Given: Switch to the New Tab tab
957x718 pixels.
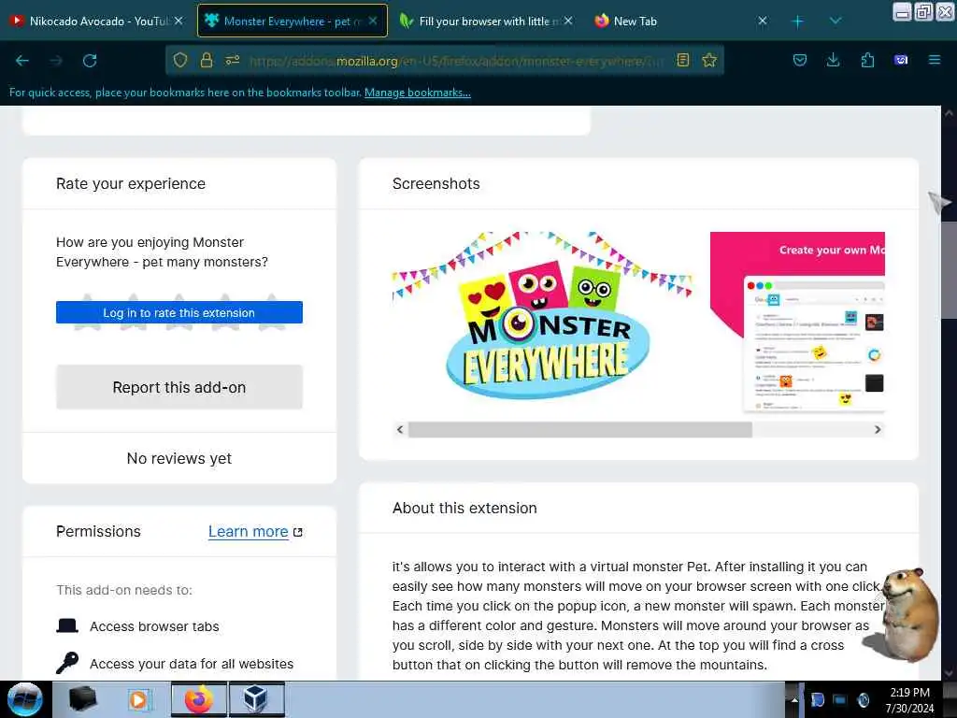Looking at the screenshot, I should point(635,21).
